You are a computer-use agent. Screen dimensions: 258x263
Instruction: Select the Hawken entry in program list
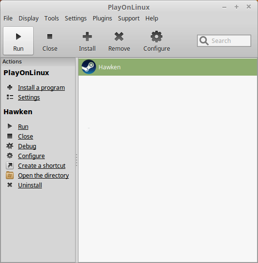tap(168, 67)
